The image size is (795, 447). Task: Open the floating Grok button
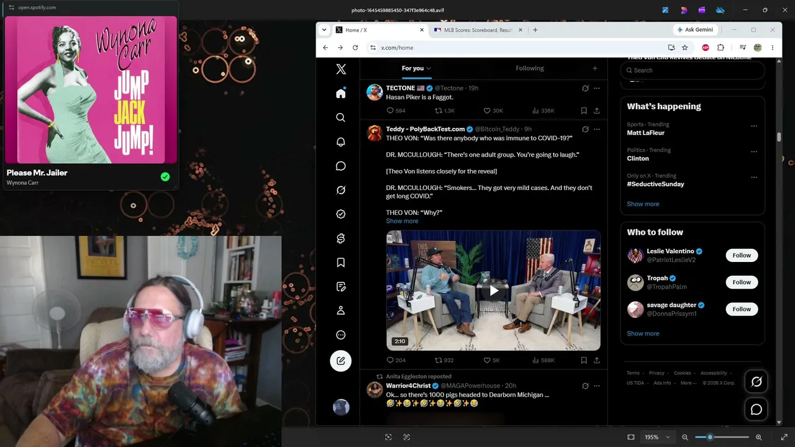tap(756, 382)
